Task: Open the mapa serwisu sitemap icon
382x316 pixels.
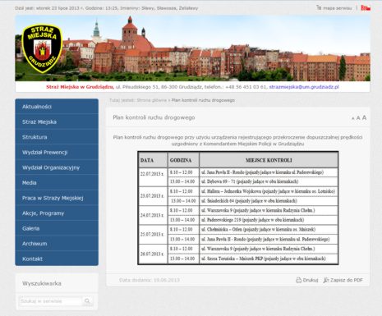Action: point(319,7)
